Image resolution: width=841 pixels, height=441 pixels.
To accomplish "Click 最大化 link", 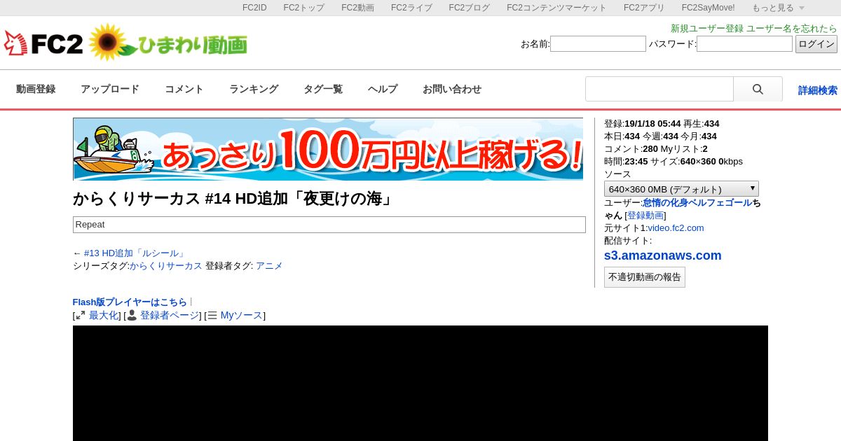I will pos(104,316).
